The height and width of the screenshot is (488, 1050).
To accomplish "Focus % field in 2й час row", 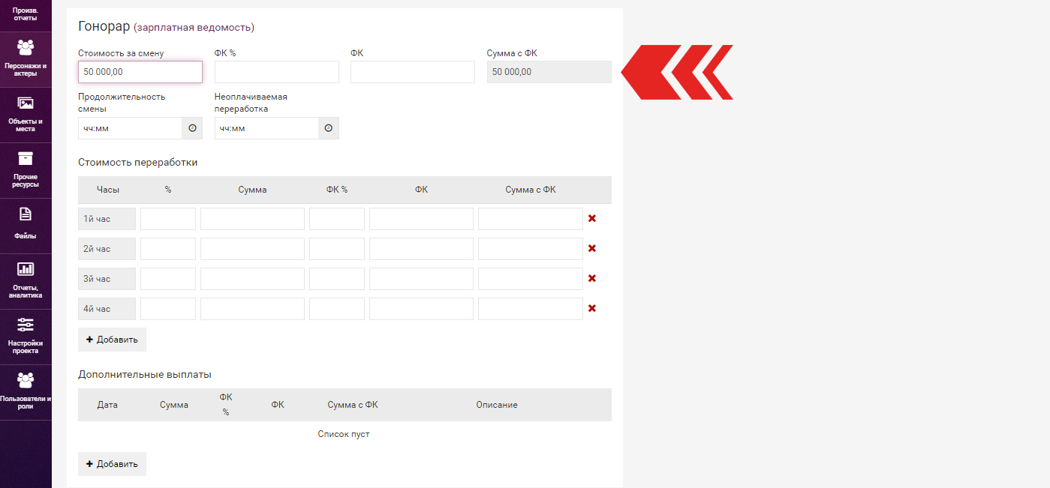I will click(168, 249).
